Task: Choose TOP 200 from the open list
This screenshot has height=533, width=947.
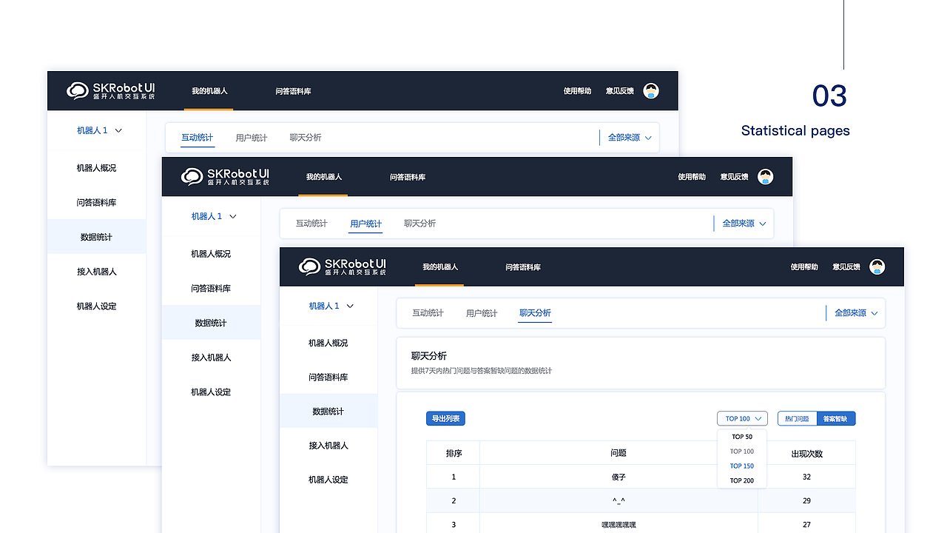Action: (x=742, y=481)
